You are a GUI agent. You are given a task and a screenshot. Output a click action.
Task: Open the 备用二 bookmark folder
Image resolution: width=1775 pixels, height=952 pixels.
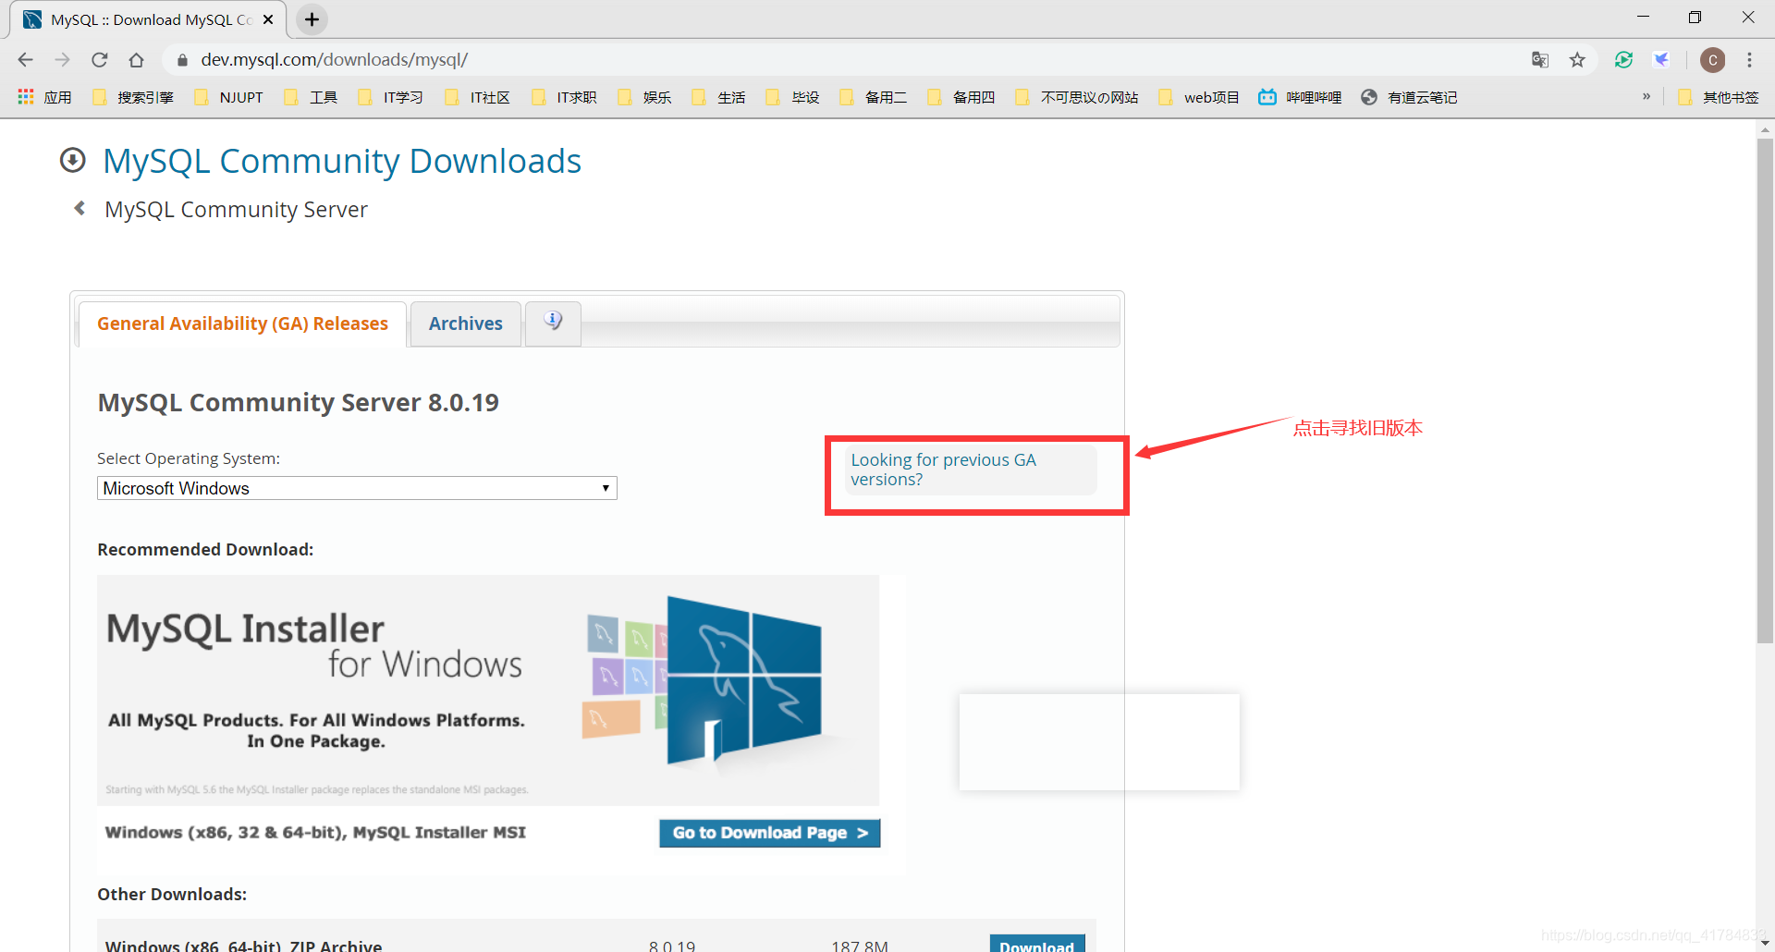(x=873, y=97)
